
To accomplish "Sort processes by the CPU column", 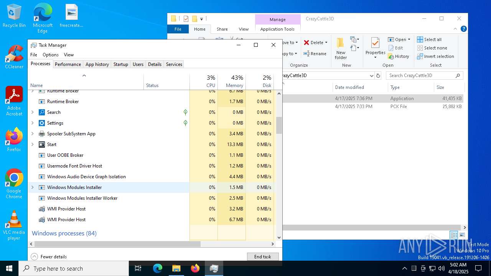I will pyautogui.click(x=204, y=81).
